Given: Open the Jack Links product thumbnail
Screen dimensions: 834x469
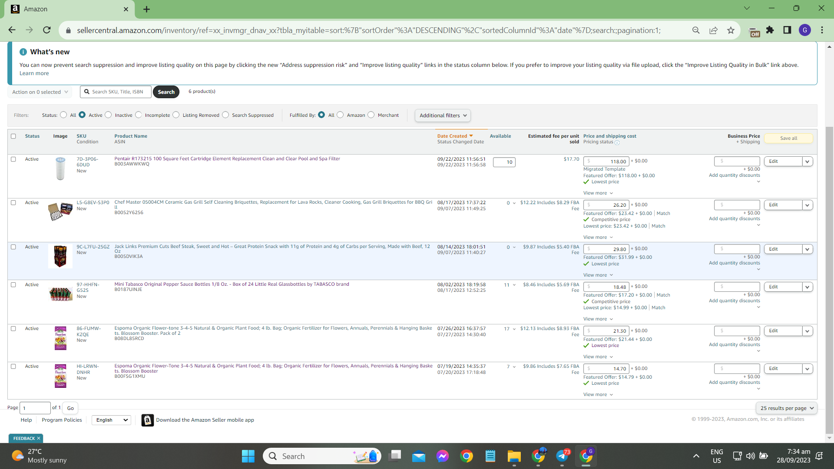Looking at the screenshot, I should click(x=60, y=256).
